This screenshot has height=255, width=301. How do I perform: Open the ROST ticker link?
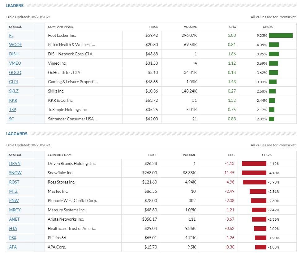(x=14, y=182)
